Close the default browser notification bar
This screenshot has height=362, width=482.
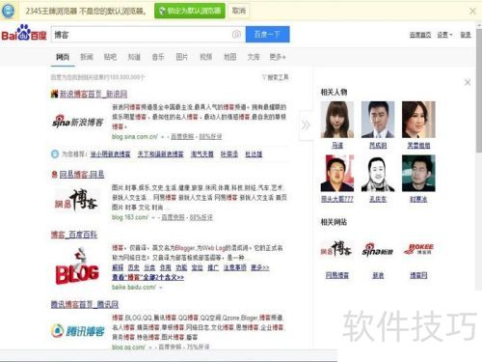point(472,12)
